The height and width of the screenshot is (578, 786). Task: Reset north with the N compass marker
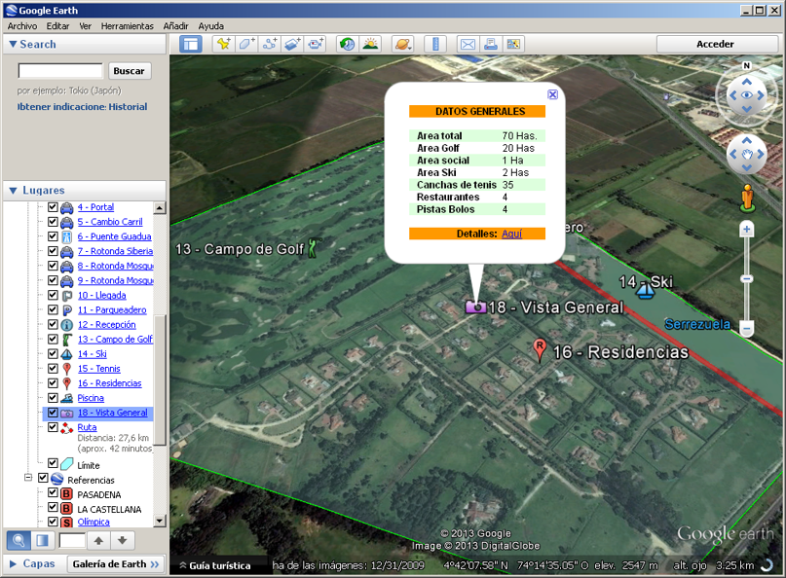click(747, 65)
